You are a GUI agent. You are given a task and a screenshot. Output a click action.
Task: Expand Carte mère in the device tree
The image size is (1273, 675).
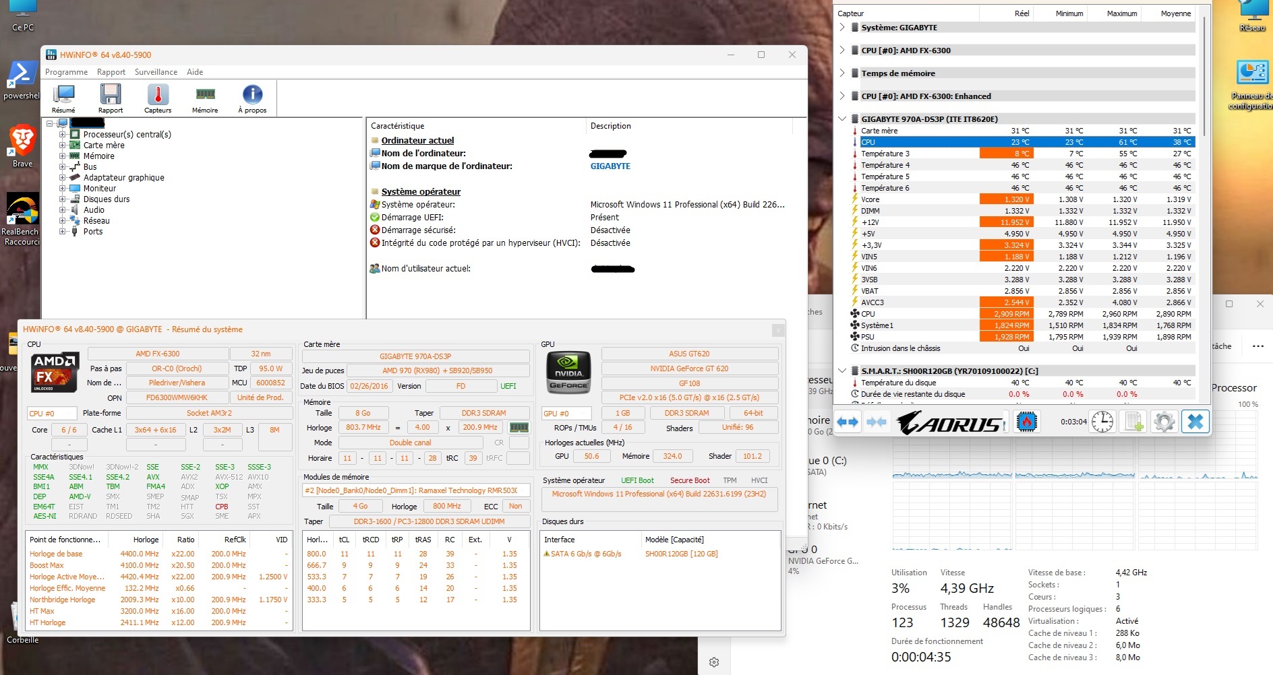63,145
